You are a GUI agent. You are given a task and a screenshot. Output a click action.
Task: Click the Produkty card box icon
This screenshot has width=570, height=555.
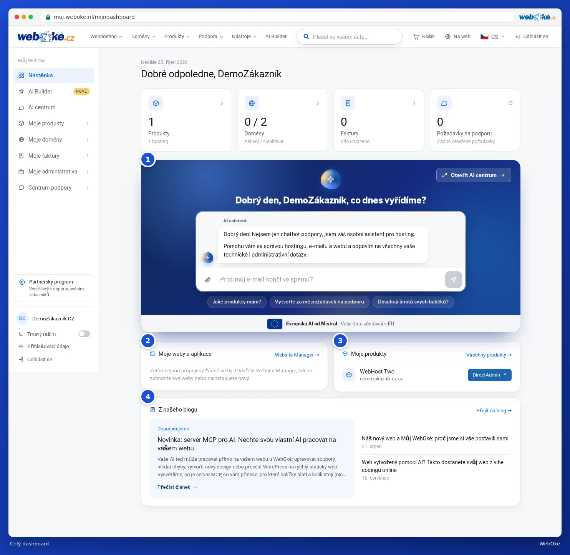pyautogui.click(x=156, y=103)
